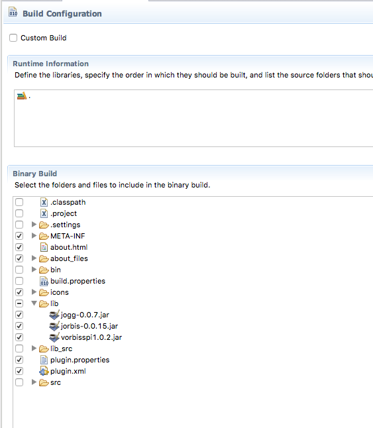Click the build.properties file icon
The image size is (373, 428).
(44, 281)
